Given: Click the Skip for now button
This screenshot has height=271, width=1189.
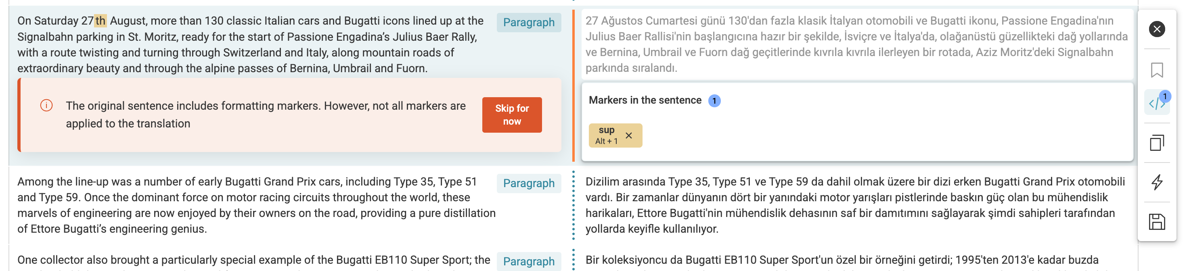Looking at the screenshot, I should point(511,115).
